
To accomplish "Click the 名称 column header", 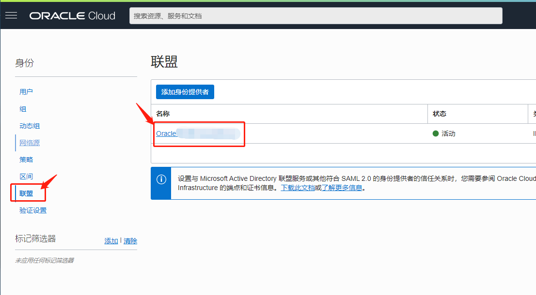I will tap(163, 114).
